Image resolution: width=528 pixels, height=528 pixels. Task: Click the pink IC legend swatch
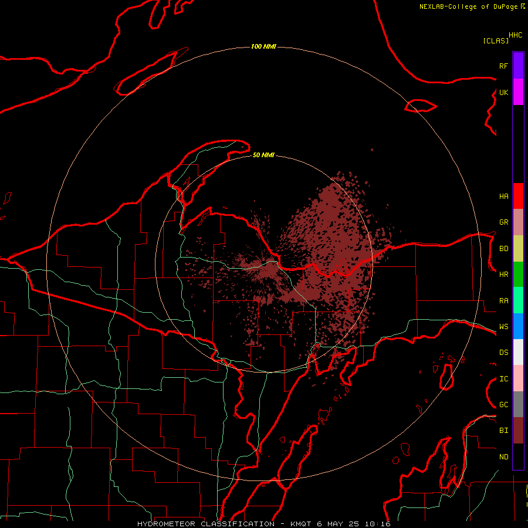point(518,378)
